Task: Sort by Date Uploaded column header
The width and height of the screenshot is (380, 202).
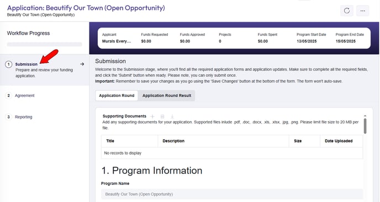Action: (341, 141)
